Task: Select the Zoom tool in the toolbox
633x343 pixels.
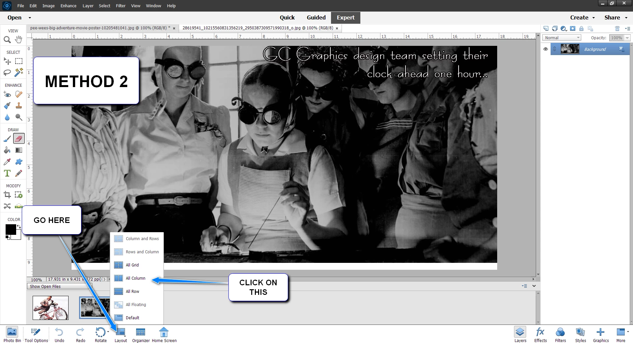Action: 7,40
